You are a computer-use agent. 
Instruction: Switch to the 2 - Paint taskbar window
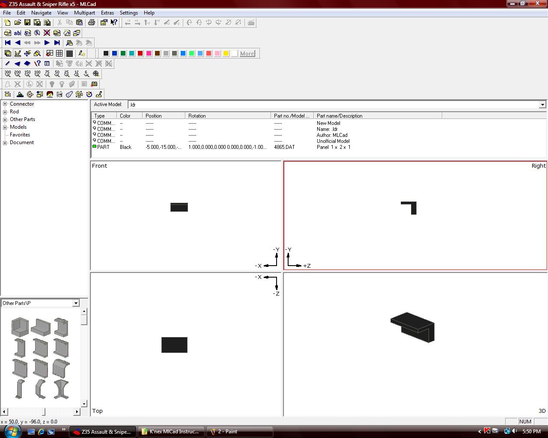click(x=240, y=432)
